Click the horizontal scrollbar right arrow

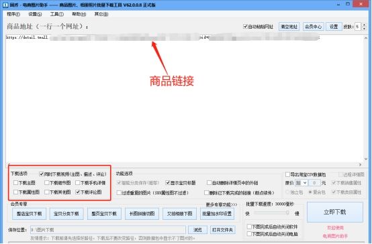pyautogui.click(x=361, y=164)
